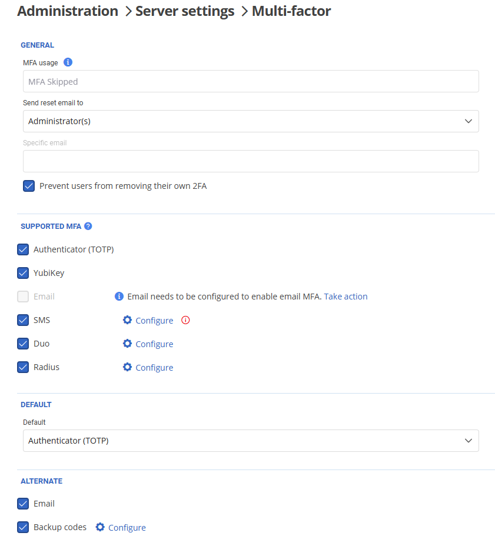Viewport: 495px width, 546px height.
Task: Click the gear icon next to Duo
Action: pos(127,344)
